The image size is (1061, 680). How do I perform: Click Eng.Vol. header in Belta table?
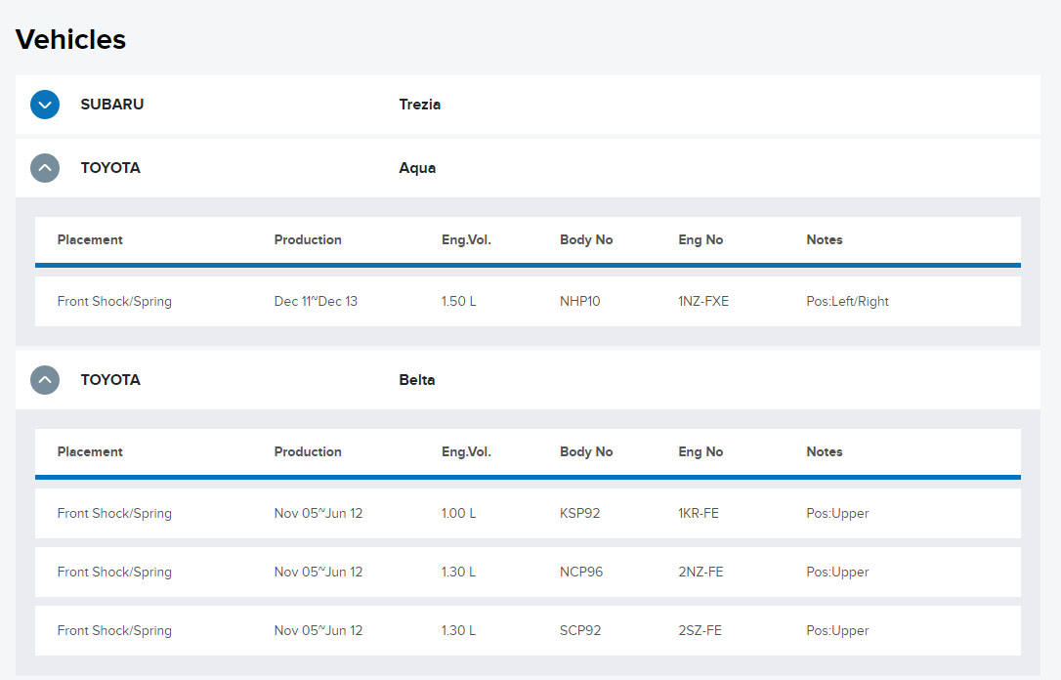click(x=466, y=451)
